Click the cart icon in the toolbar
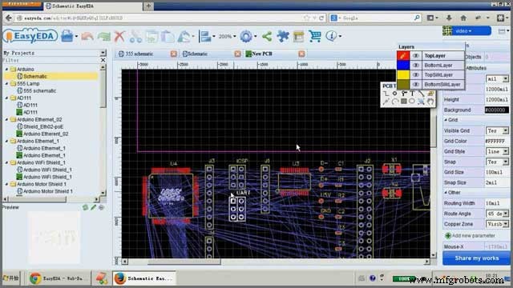Viewport: 513px width, 288px height. click(314, 36)
